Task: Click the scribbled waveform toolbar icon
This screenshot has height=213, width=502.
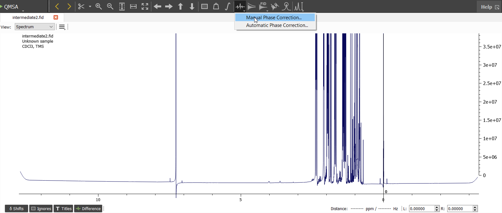Action: [275, 6]
